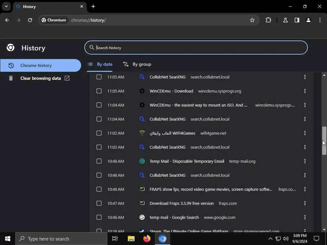Click the history list scrollbar thumb
This screenshot has width=327, height=245.
tap(324, 141)
